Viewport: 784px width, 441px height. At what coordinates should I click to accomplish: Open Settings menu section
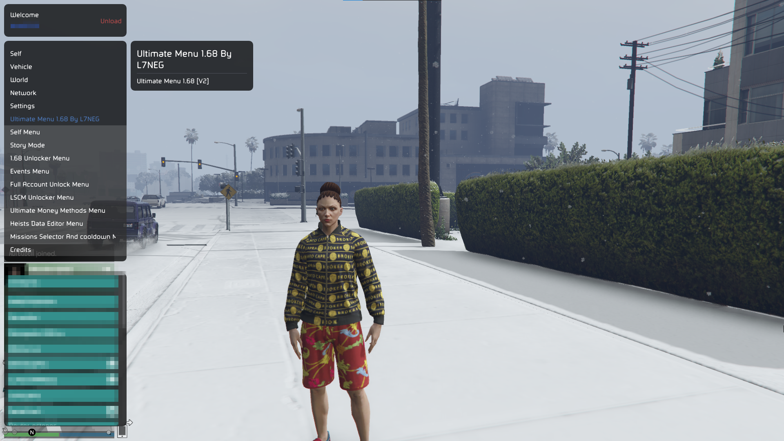(22, 105)
